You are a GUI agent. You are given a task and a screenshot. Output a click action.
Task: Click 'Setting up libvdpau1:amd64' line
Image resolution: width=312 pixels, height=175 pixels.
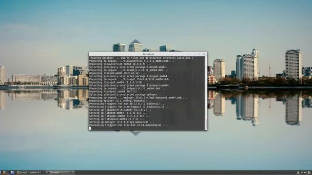(x=117, y=119)
